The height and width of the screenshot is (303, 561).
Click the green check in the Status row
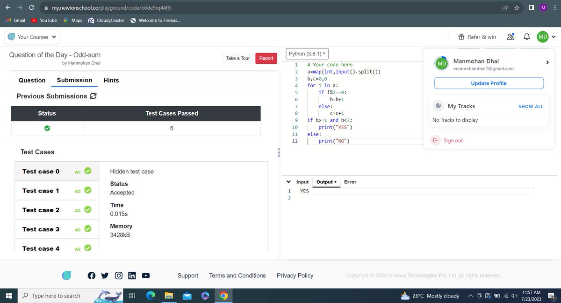point(47,128)
